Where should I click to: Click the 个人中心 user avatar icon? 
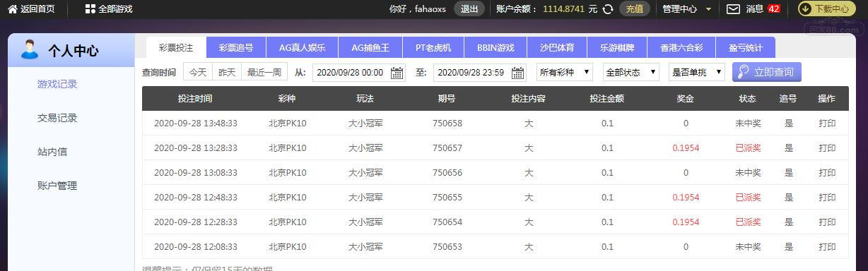coord(29,49)
